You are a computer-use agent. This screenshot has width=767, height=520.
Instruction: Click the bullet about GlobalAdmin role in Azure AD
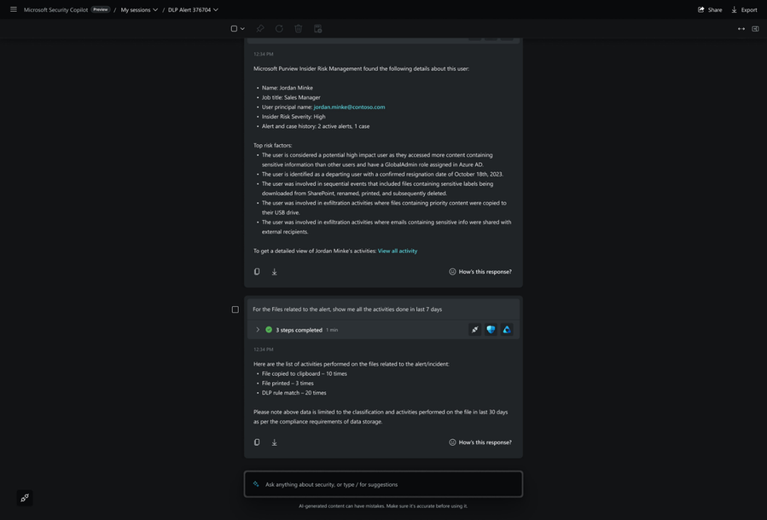377,159
